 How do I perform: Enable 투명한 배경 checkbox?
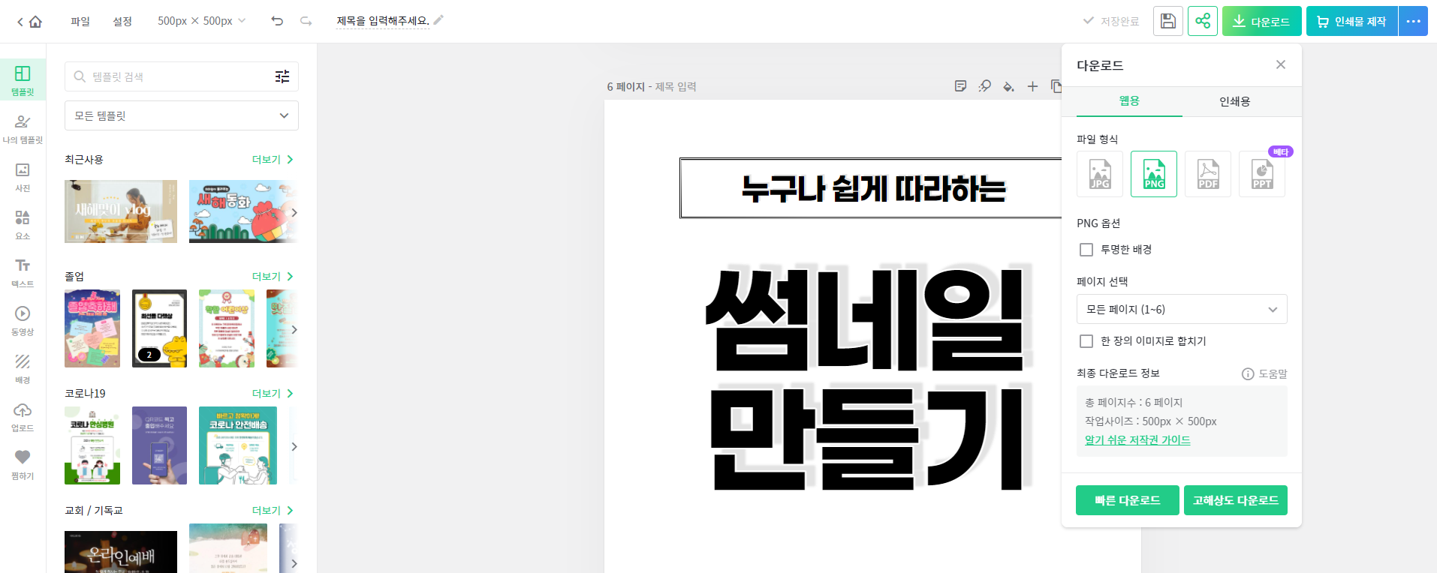(1086, 250)
